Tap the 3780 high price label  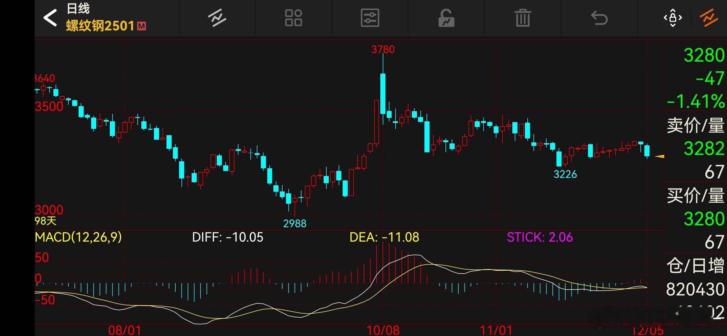pos(383,50)
